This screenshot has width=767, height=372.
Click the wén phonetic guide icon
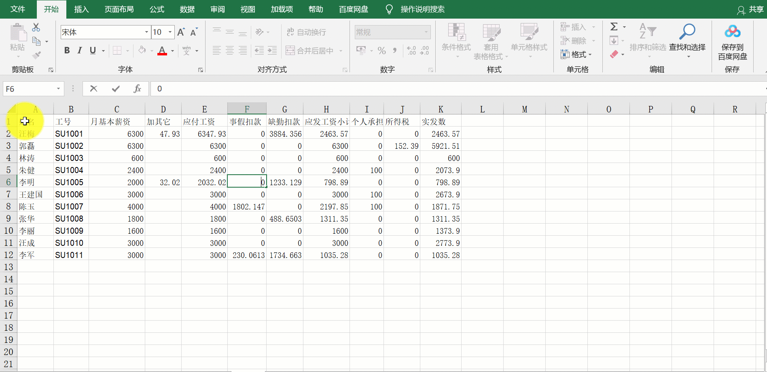[x=186, y=51]
